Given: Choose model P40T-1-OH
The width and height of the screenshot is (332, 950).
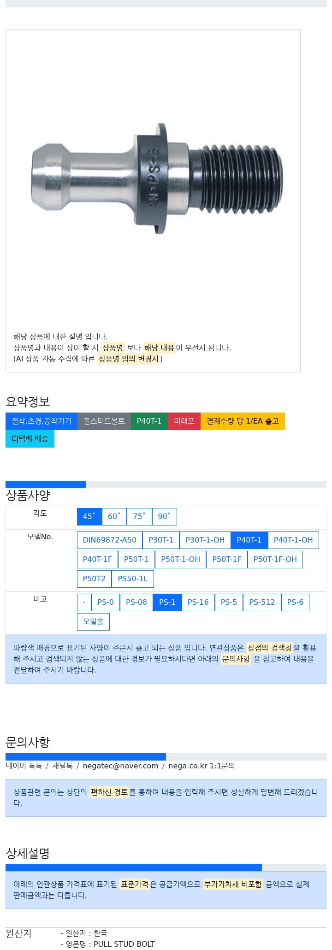Looking at the screenshot, I should click(x=293, y=540).
